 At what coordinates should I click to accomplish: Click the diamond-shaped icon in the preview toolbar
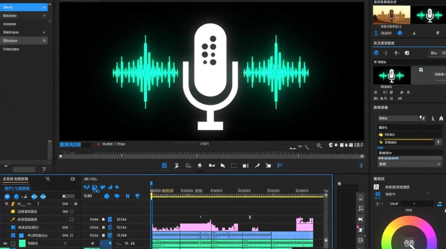pyautogui.click(x=200, y=165)
